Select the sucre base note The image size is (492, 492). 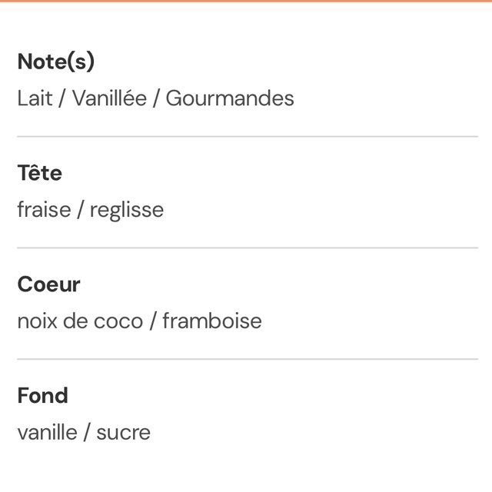pos(123,432)
